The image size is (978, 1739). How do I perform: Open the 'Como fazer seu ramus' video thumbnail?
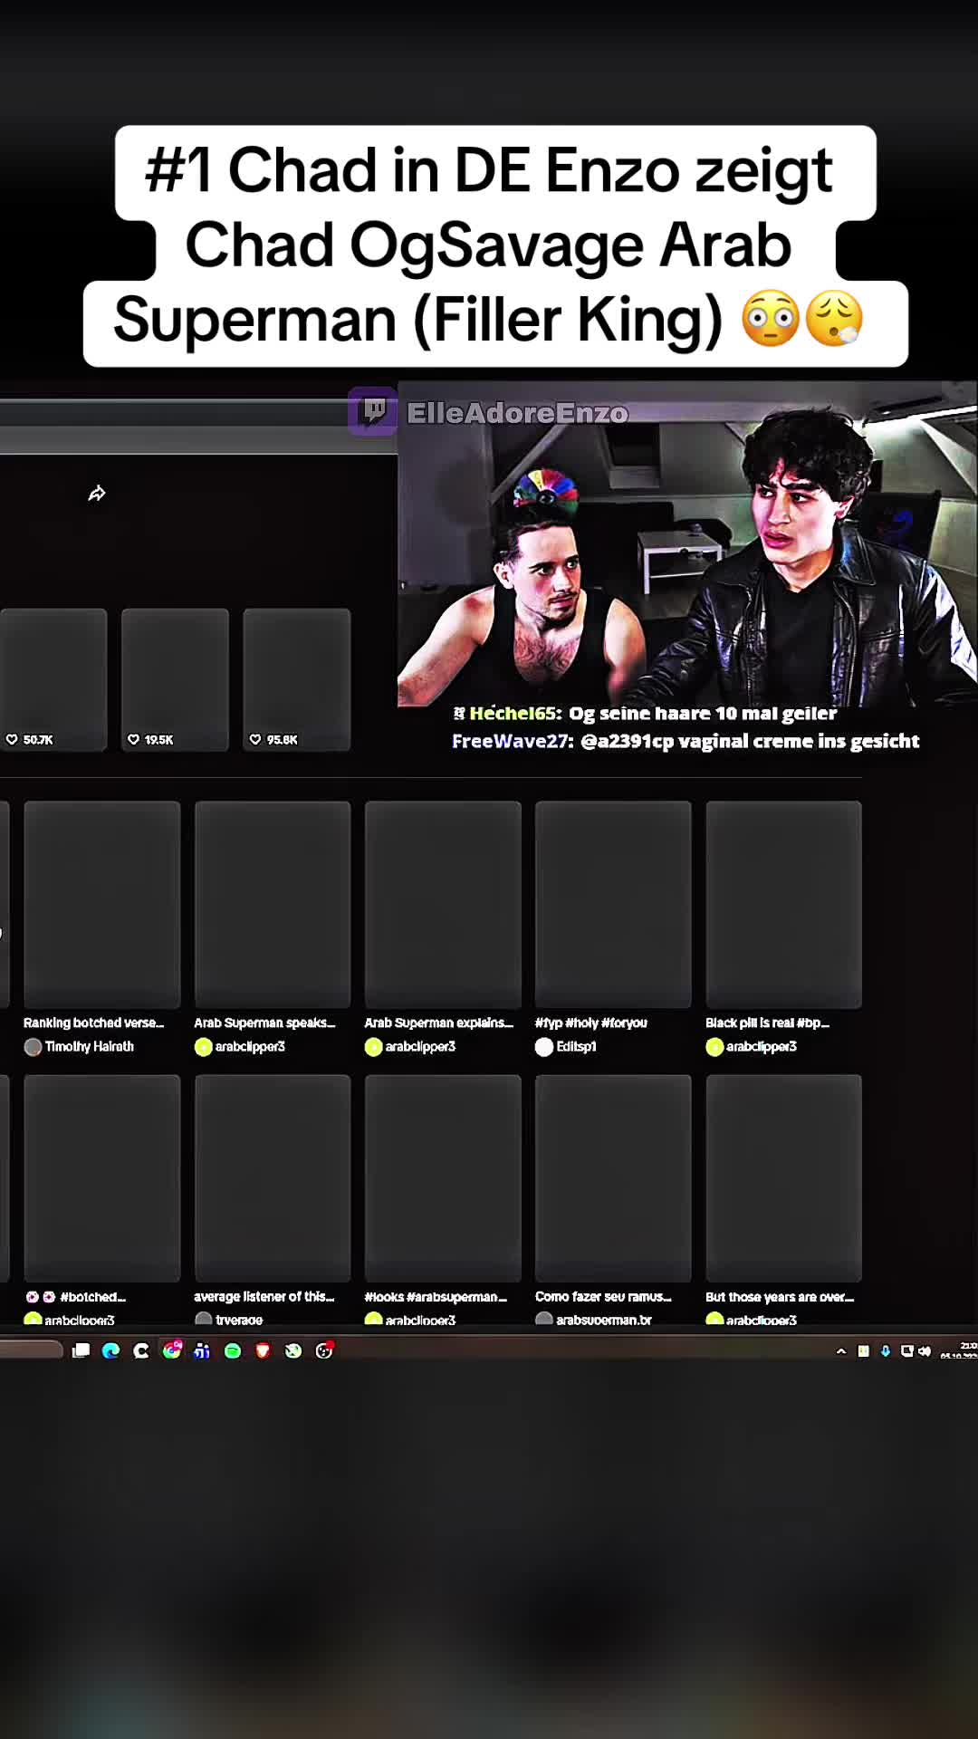[613, 1177]
